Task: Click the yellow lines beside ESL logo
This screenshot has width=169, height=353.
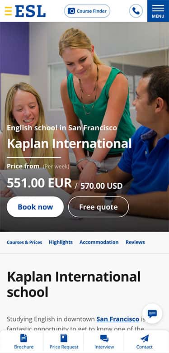Action: pos(8,11)
